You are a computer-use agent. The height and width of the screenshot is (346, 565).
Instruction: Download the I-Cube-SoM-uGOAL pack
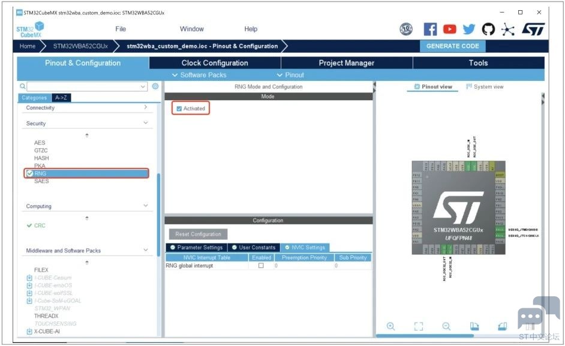[x=29, y=300]
